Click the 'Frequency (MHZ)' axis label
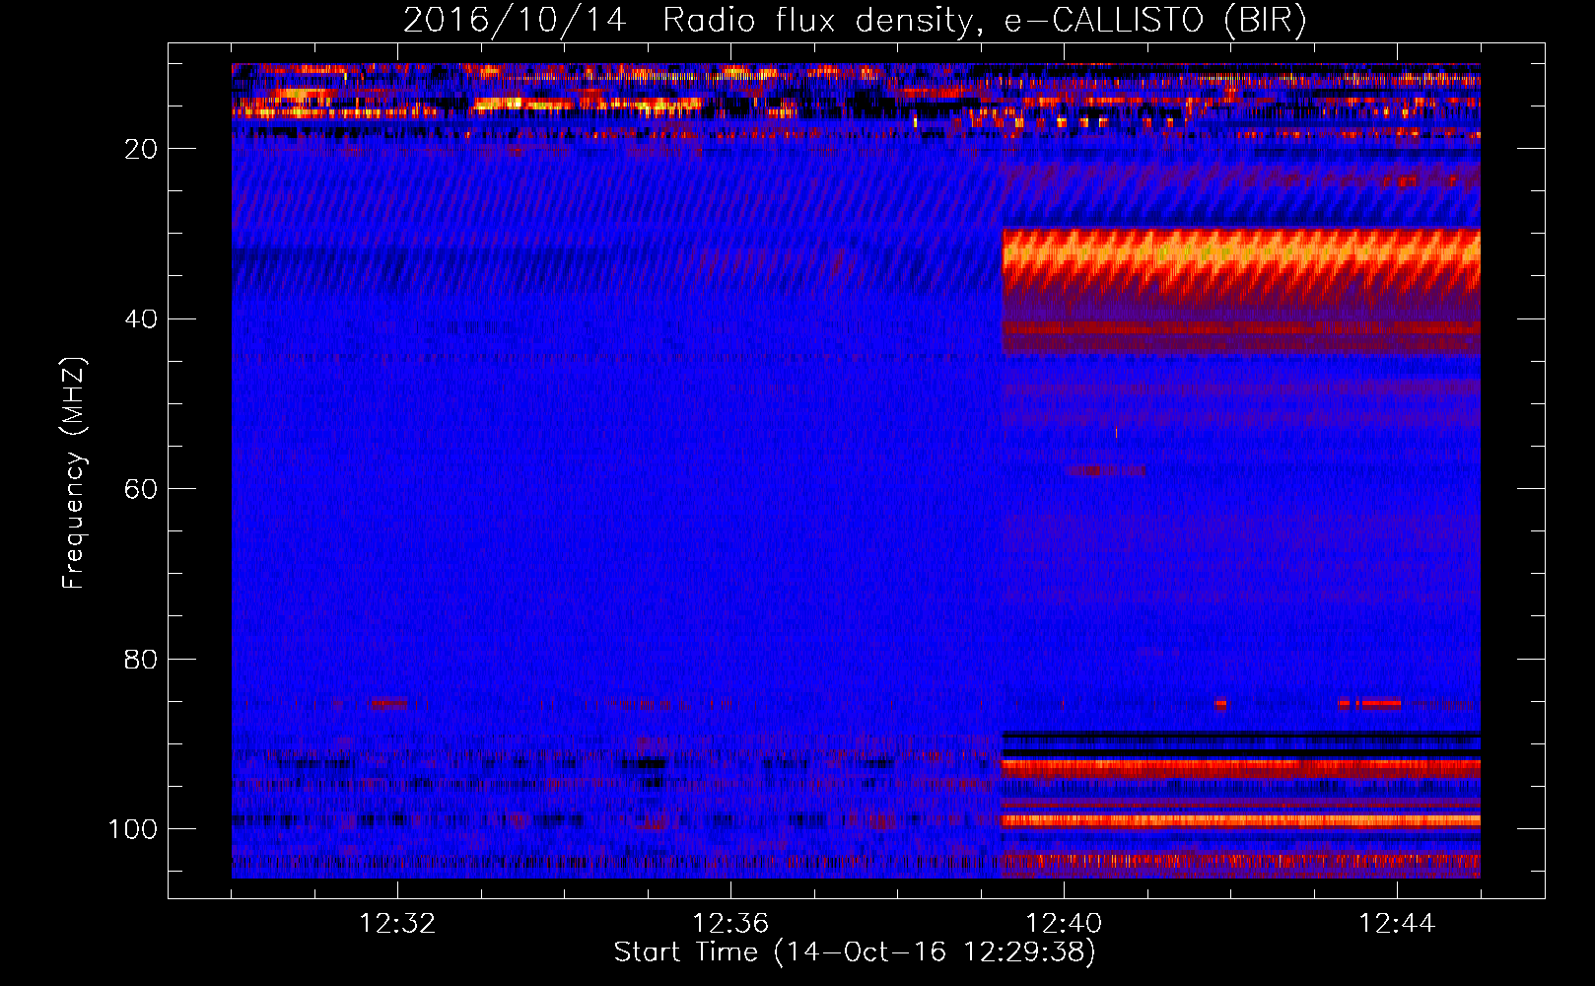 point(74,473)
